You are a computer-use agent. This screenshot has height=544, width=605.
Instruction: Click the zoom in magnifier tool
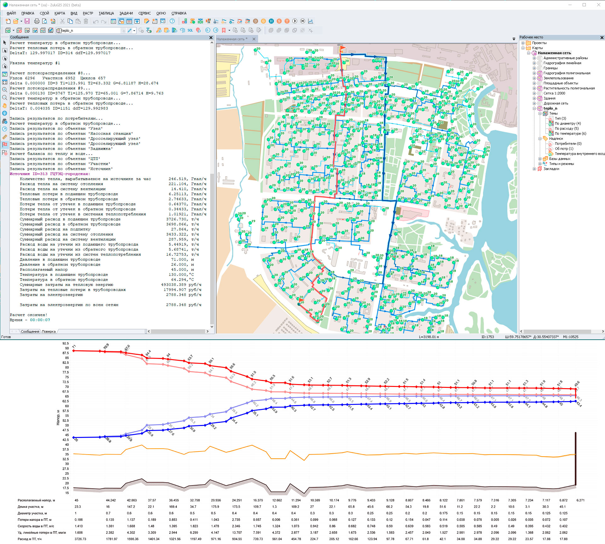(x=4, y=90)
